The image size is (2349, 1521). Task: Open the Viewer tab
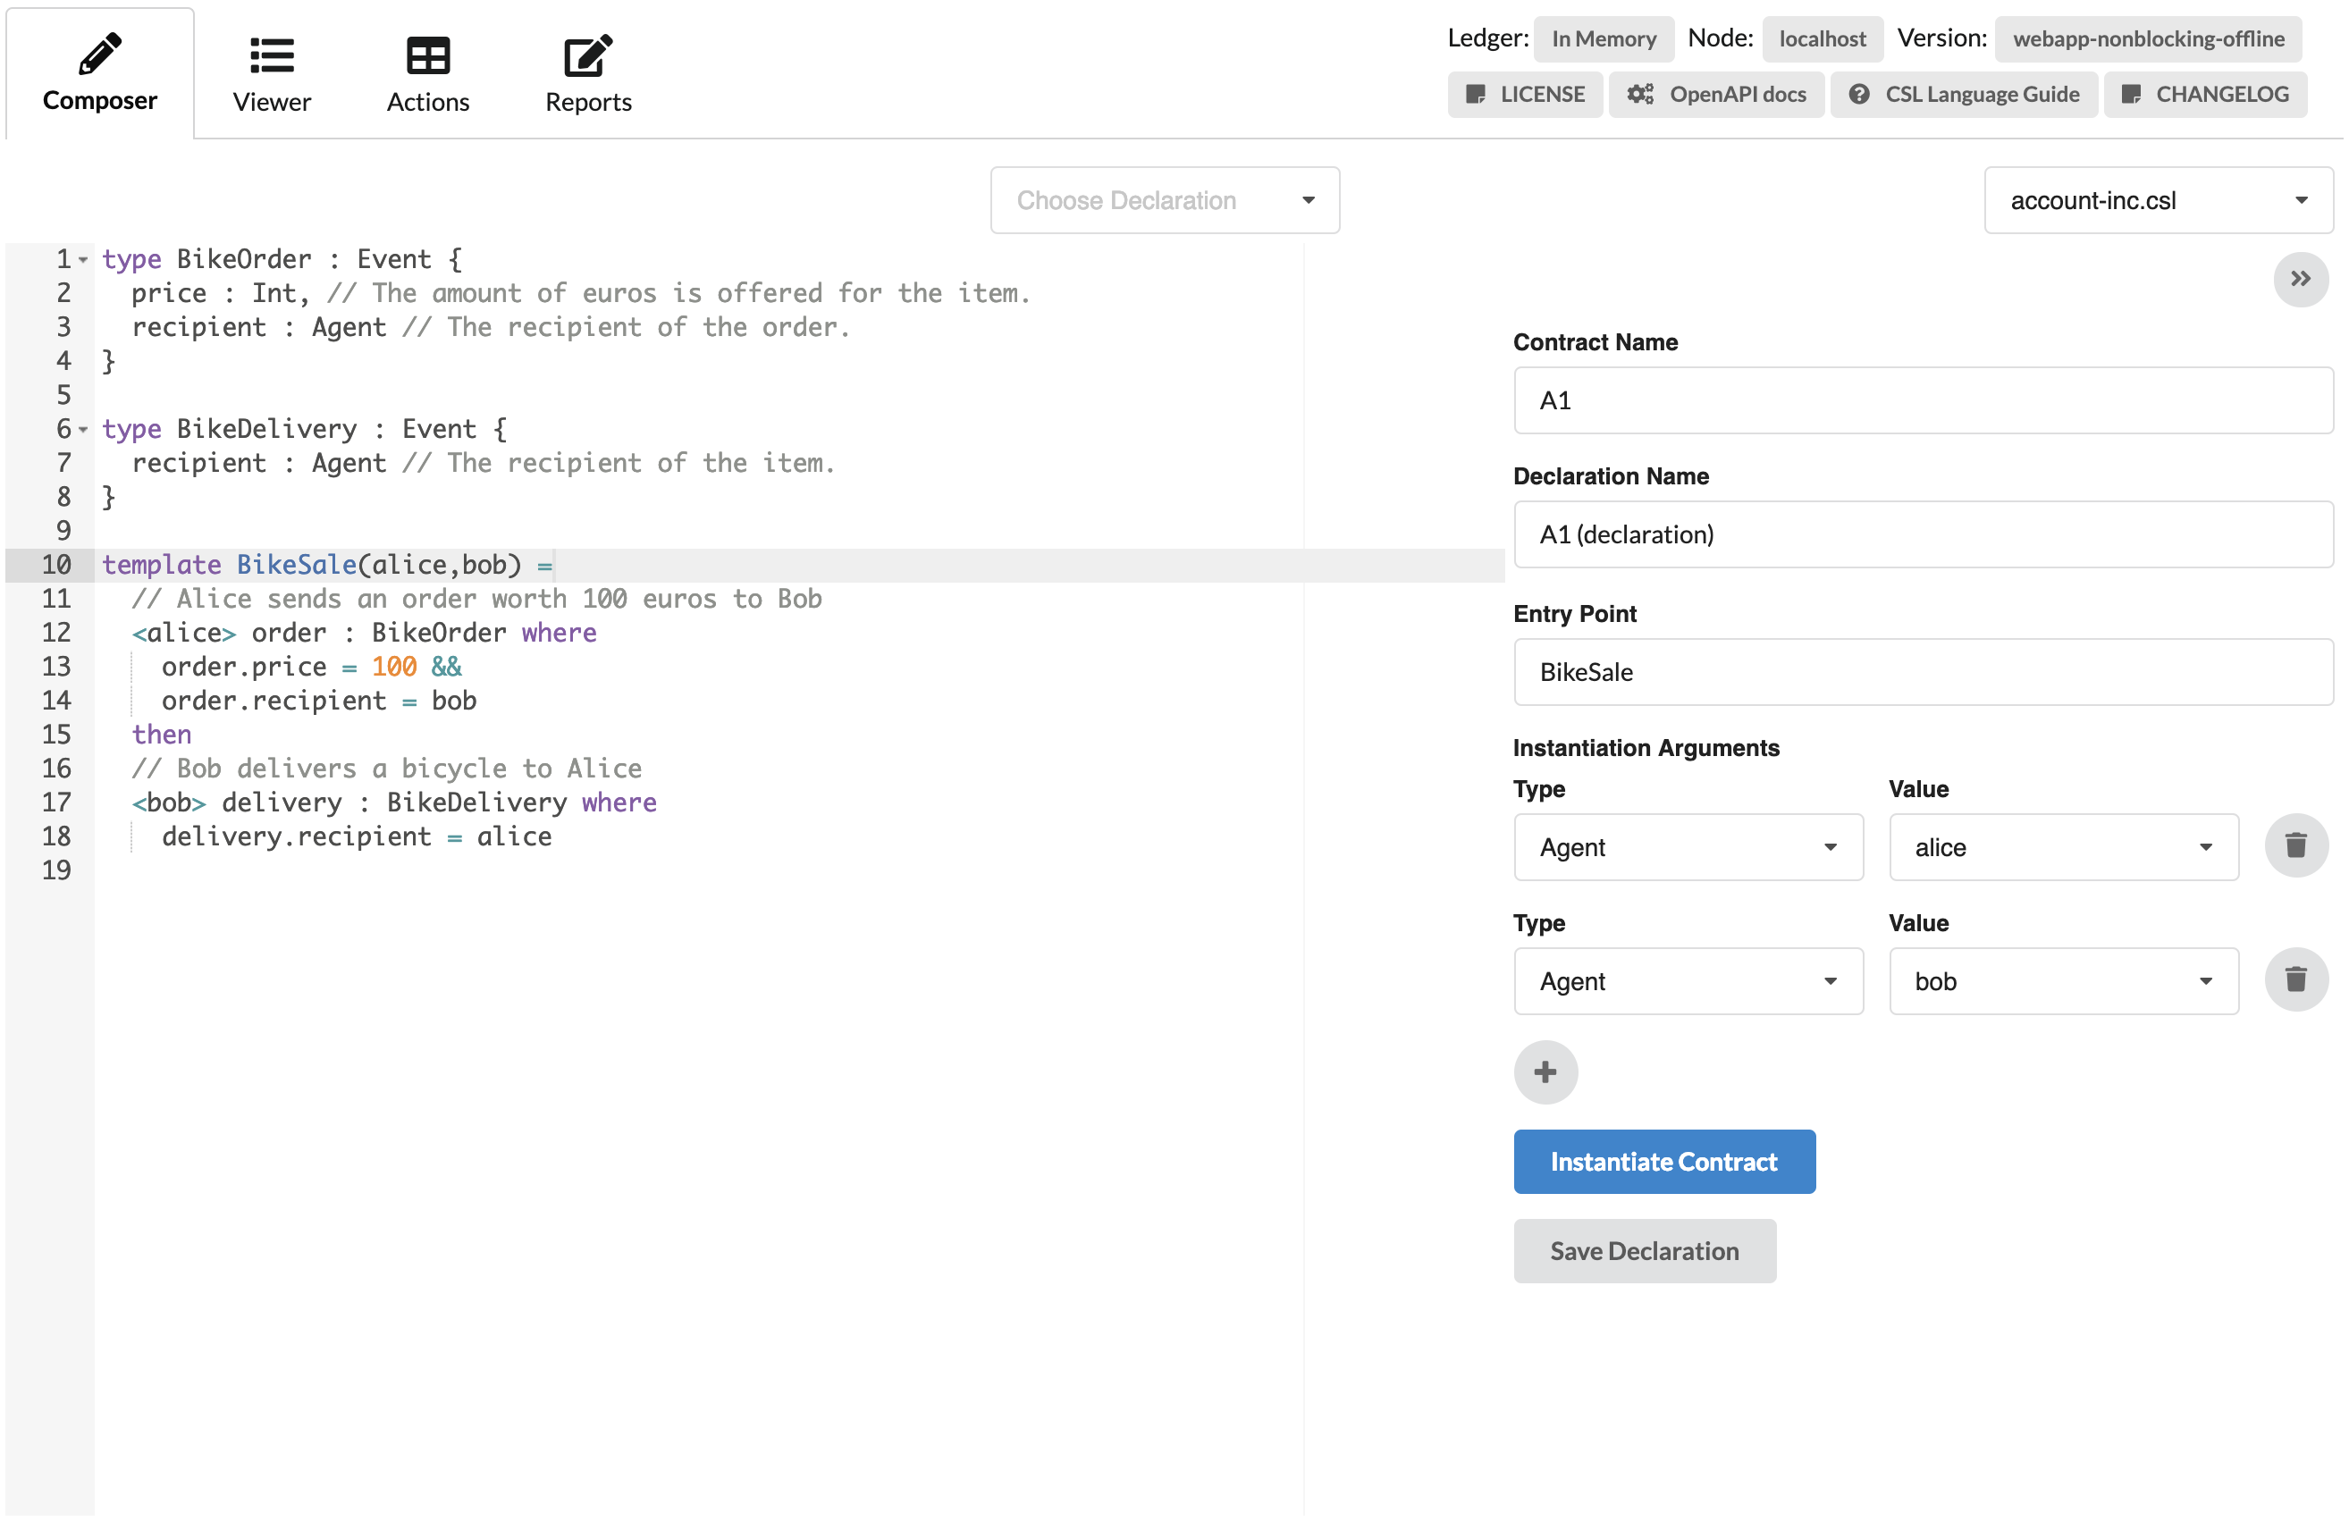(x=272, y=75)
